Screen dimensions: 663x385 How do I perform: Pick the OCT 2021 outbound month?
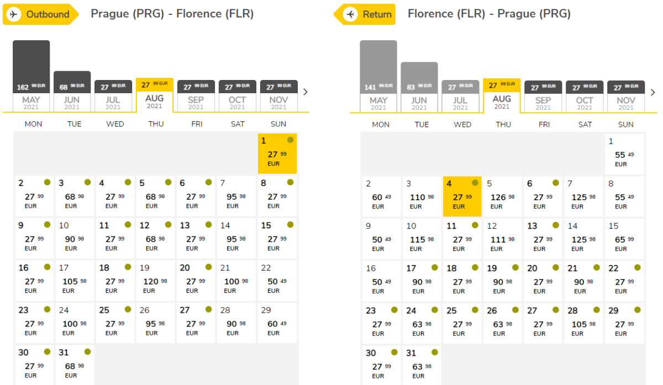pyautogui.click(x=237, y=103)
